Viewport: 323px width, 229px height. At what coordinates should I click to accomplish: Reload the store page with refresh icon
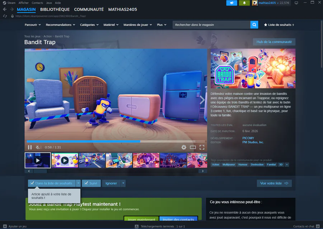click(5, 16)
